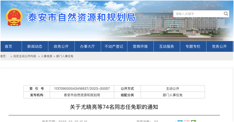Viewport: 234px width, 122px height.
Task: Click the 人事信息 breadcrumb link
Action: (47, 56)
